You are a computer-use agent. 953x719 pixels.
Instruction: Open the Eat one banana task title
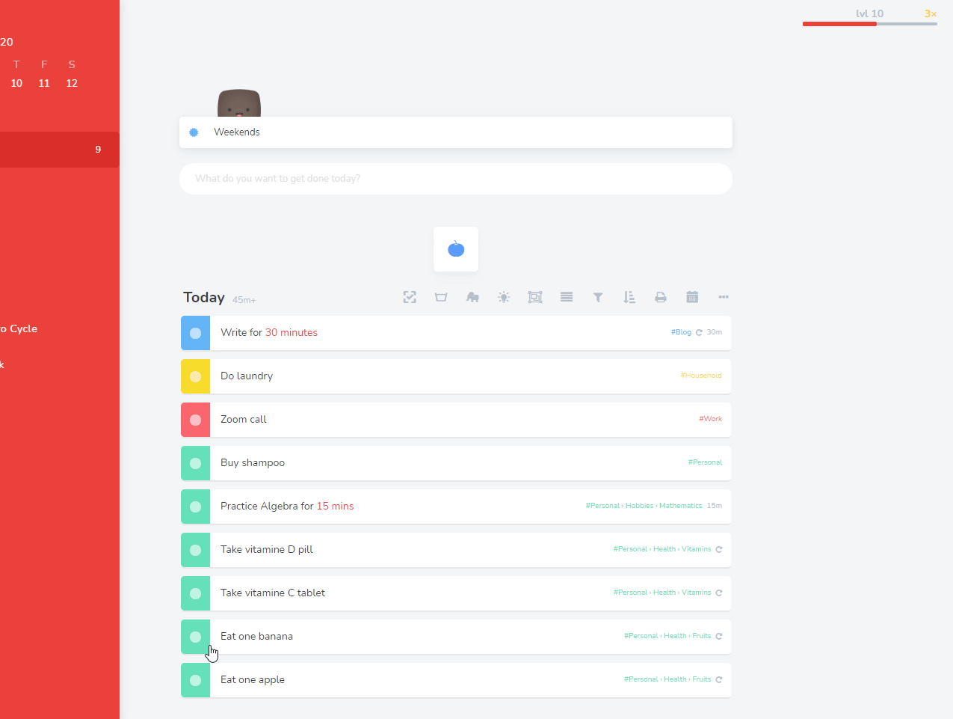point(256,636)
